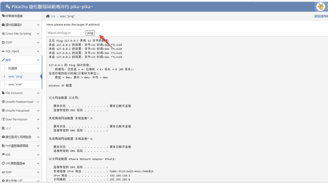Viewport: 328px width, 183px height.
Task: Click the SQL-Inject plane icon
Action: 3,51
